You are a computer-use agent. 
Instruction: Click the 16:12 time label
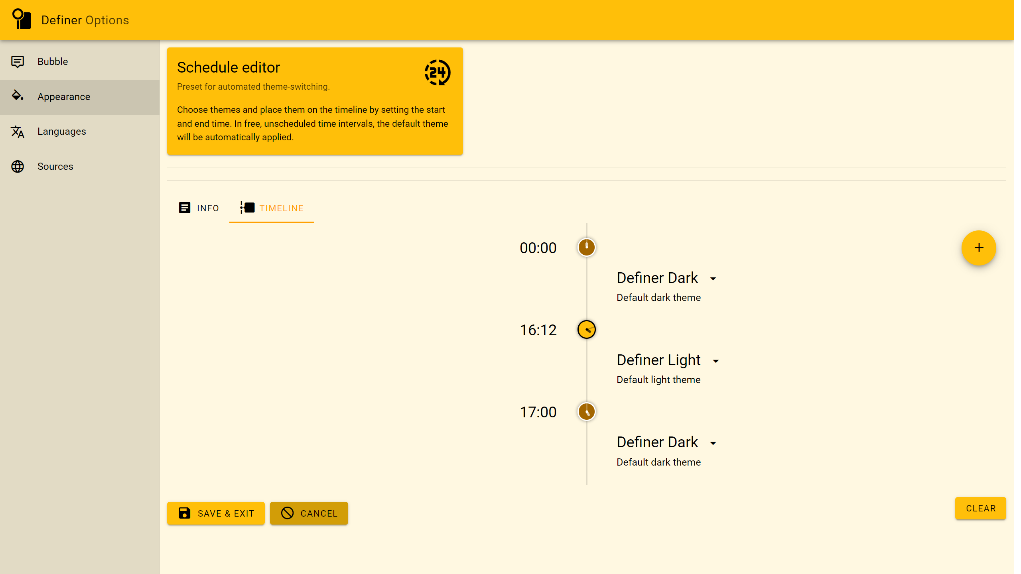538,330
